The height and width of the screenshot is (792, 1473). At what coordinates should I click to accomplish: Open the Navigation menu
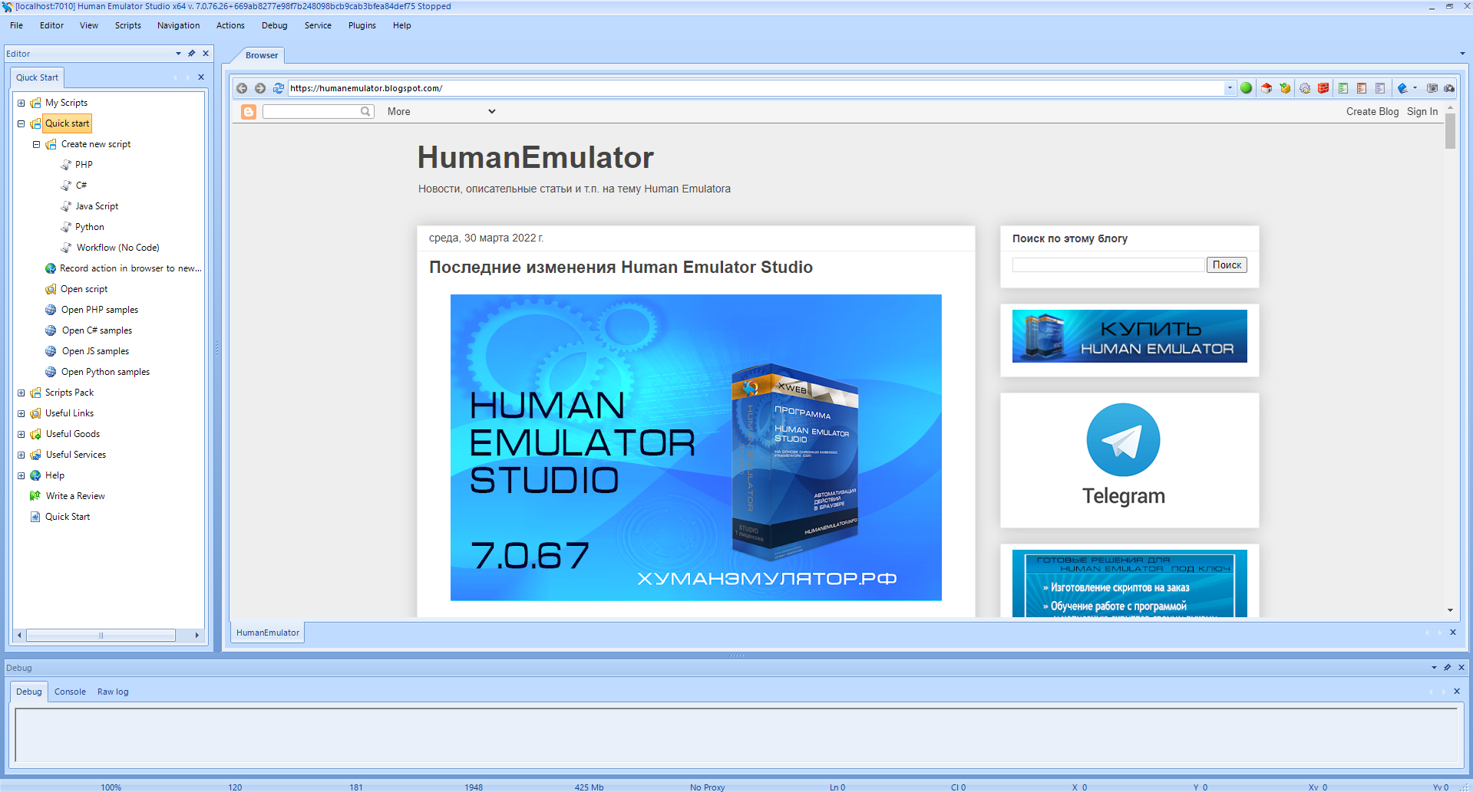click(x=178, y=25)
